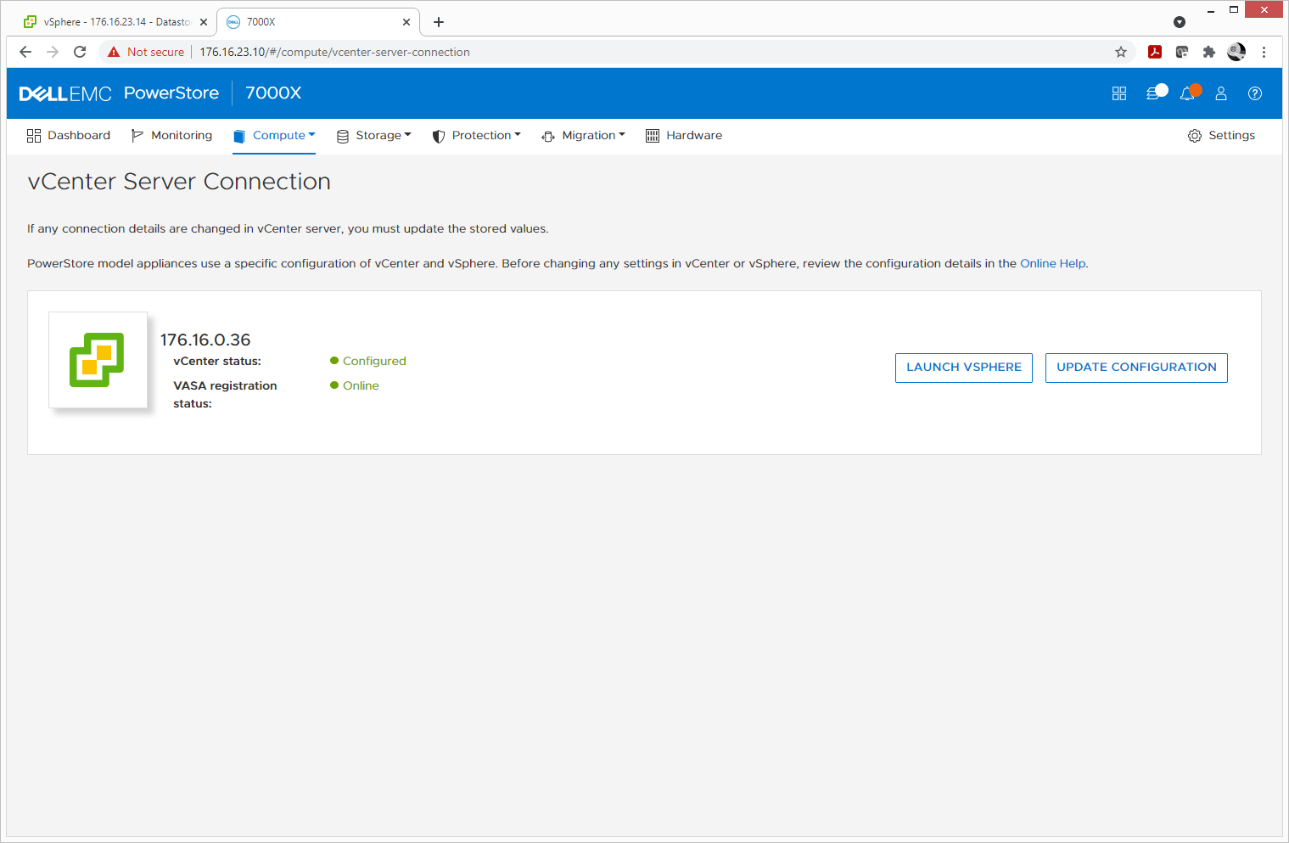Open the Adobe Acrobat extension icon
The width and height of the screenshot is (1289, 843).
click(x=1155, y=52)
